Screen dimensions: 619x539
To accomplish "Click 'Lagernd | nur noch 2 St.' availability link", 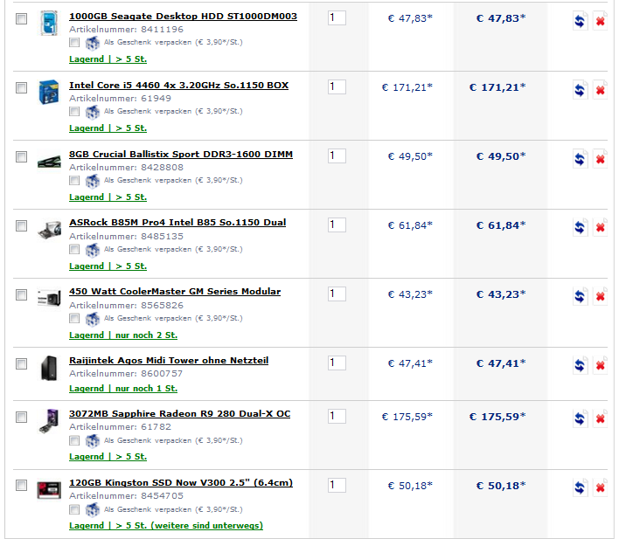I will (123, 335).
